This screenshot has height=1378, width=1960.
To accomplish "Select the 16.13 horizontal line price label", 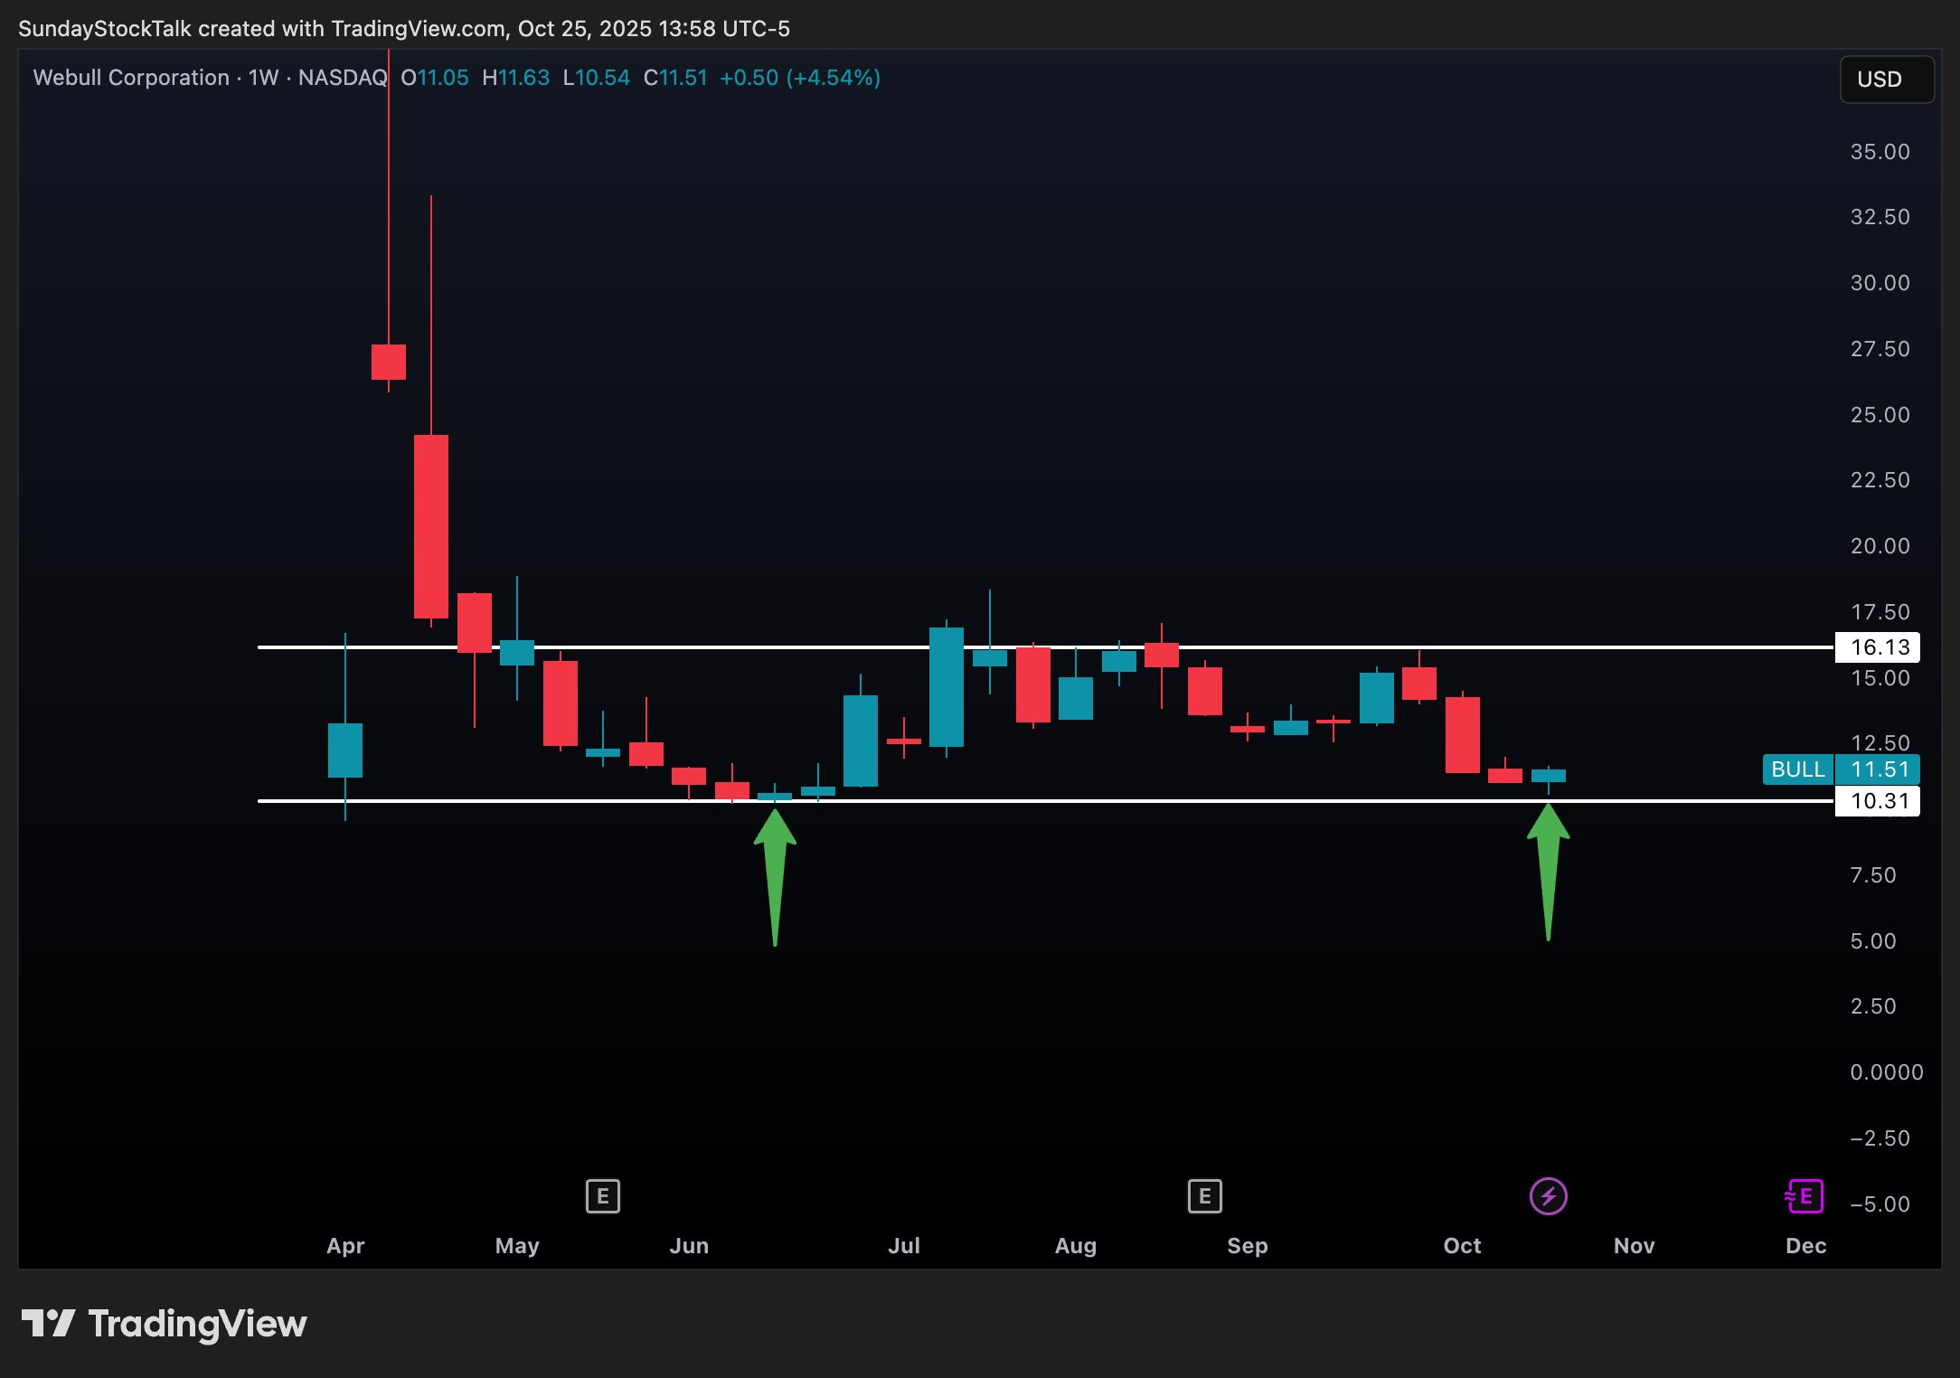I will (1879, 647).
